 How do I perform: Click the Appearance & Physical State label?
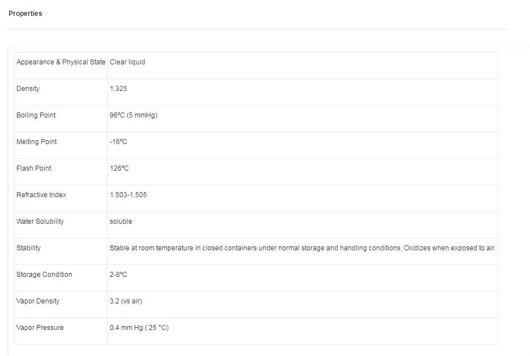click(61, 62)
